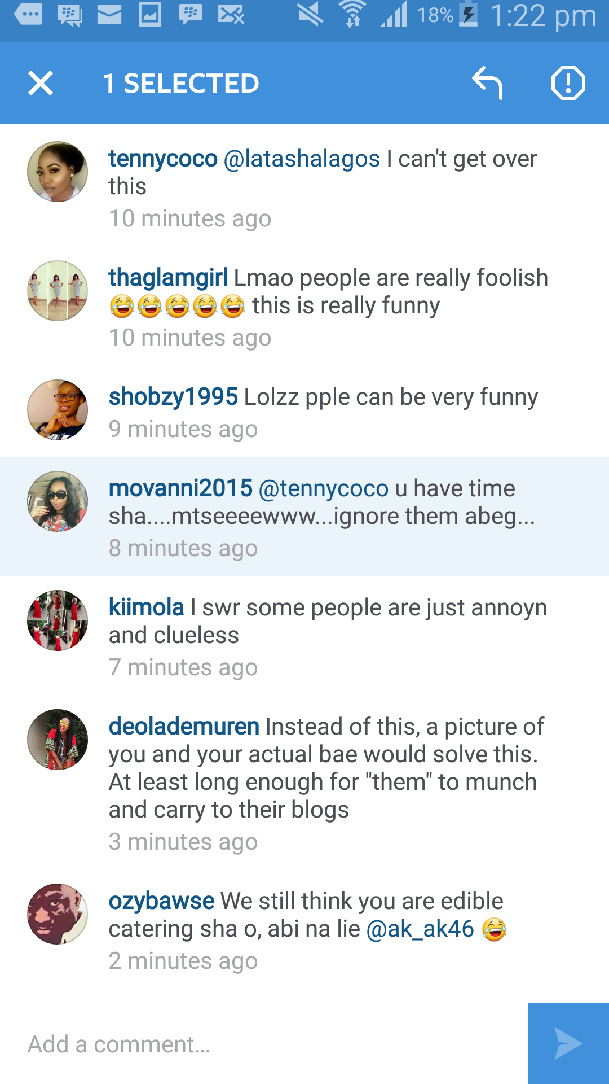Report the selected comment via exclamation icon
Screen dimensions: 609x1084
pyautogui.click(x=568, y=84)
